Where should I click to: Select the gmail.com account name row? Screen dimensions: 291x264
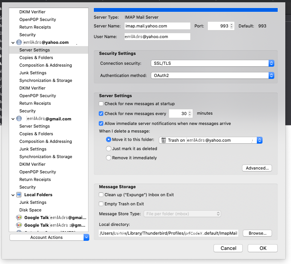click(49, 118)
